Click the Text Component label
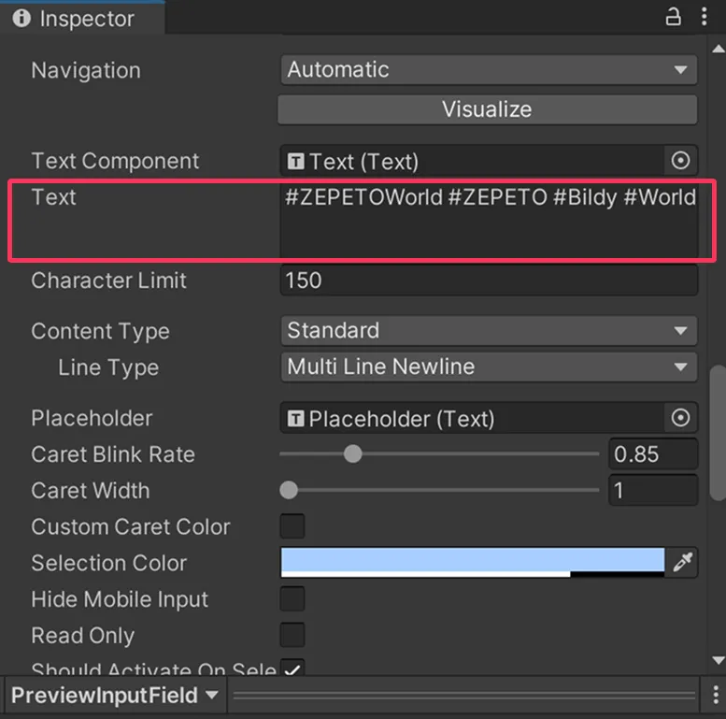The height and width of the screenshot is (719, 726). tap(115, 161)
